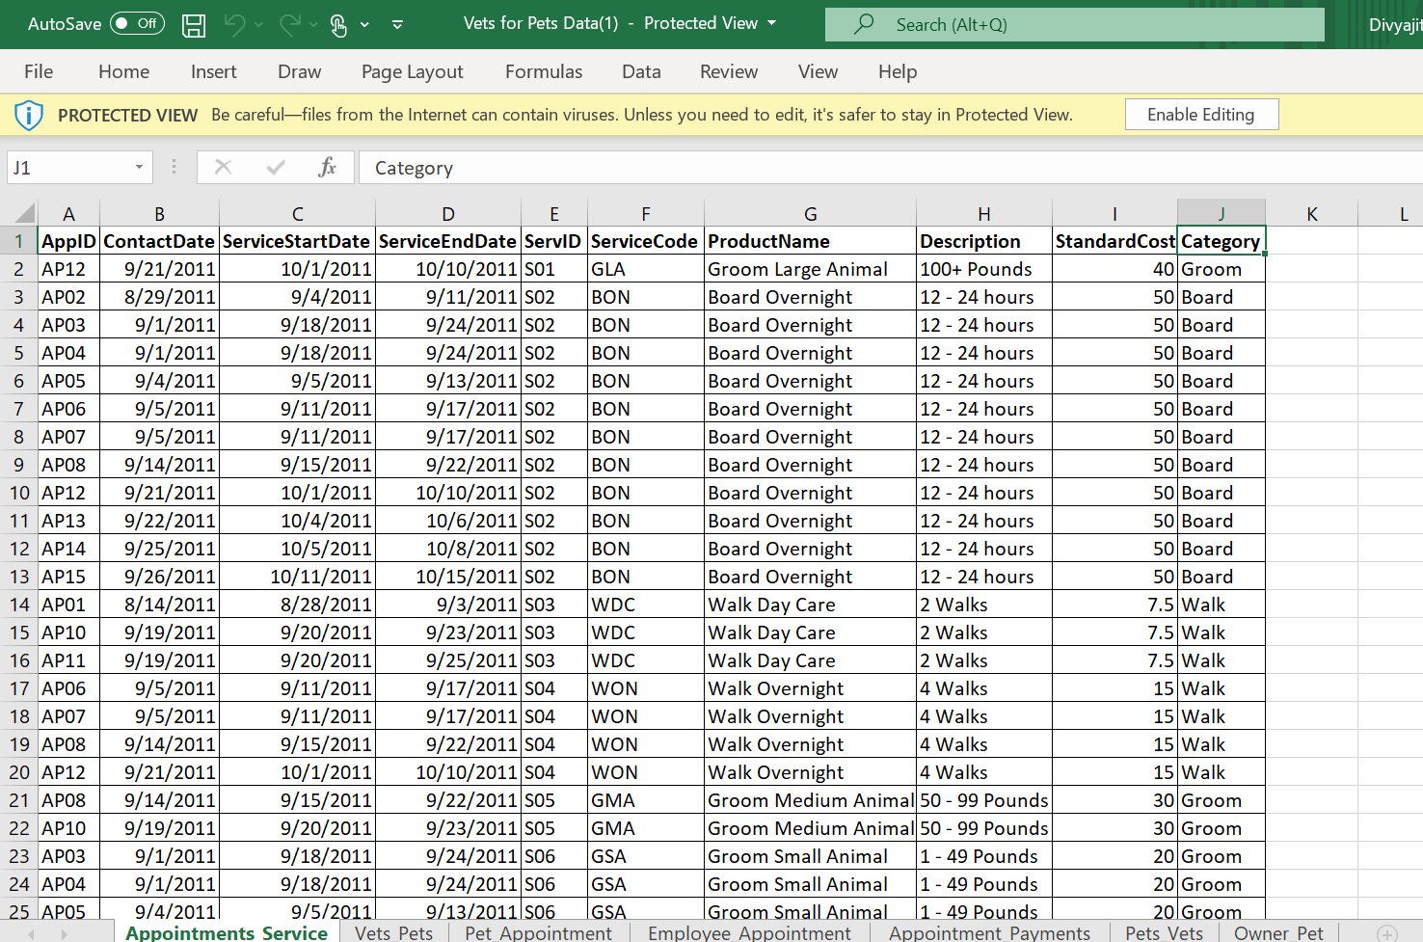Select the ProductName header cell
This screenshot has height=942, width=1423.
coord(810,241)
